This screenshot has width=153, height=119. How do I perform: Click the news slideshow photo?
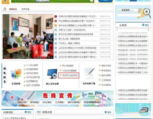point(28,36)
